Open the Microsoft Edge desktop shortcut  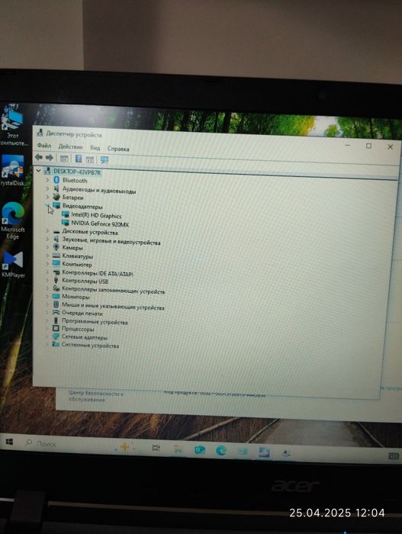coord(13,220)
